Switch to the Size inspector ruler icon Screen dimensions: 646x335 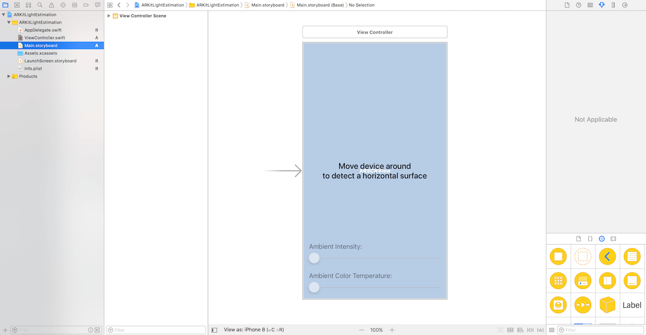[613, 5]
